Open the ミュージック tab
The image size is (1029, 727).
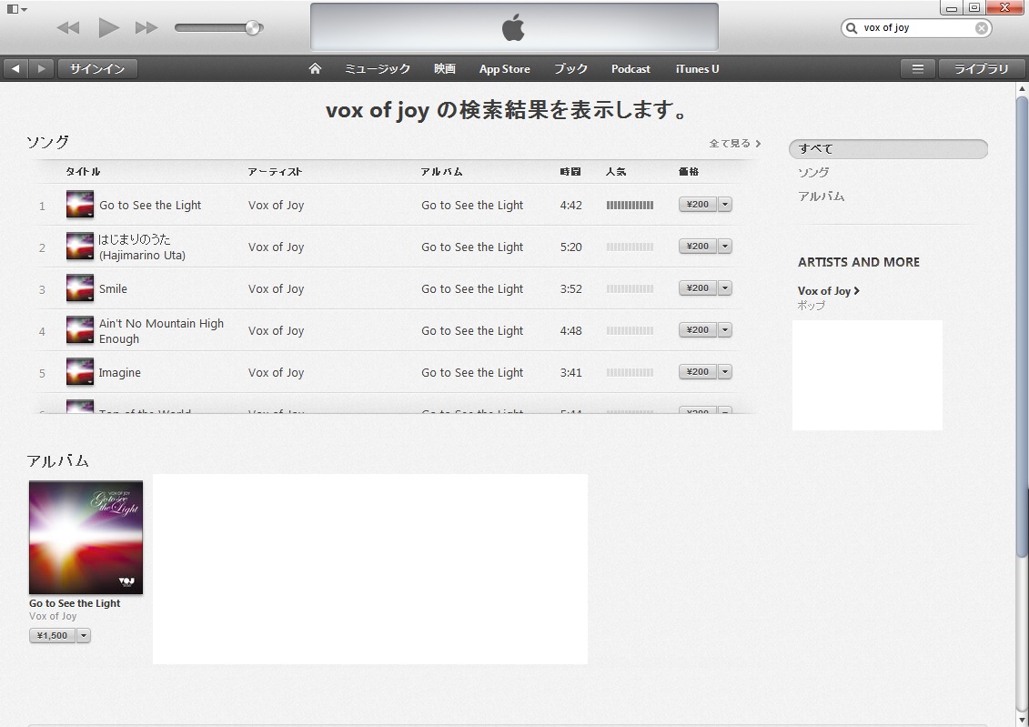377,69
